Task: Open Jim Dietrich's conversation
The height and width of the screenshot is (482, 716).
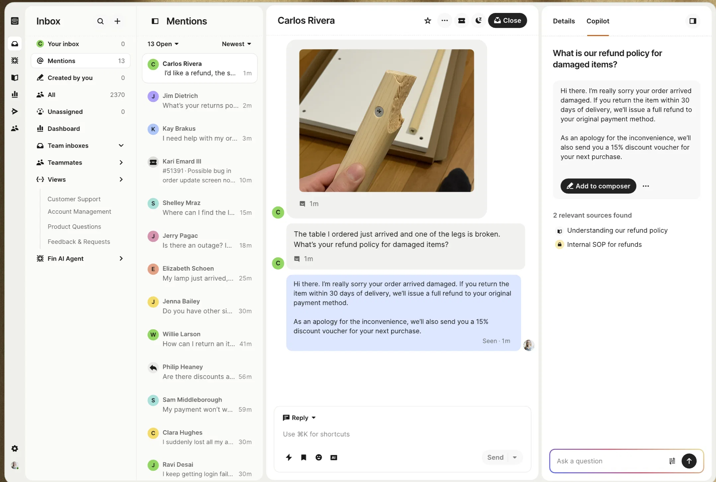Action: 200,101
